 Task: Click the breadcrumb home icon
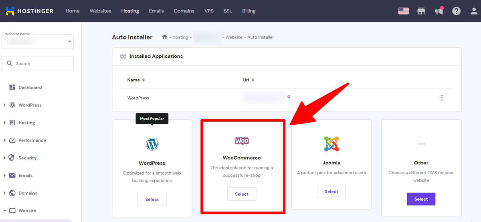(164, 37)
